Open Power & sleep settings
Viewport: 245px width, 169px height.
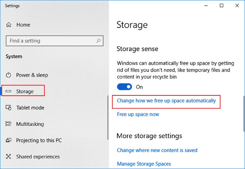point(32,75)
